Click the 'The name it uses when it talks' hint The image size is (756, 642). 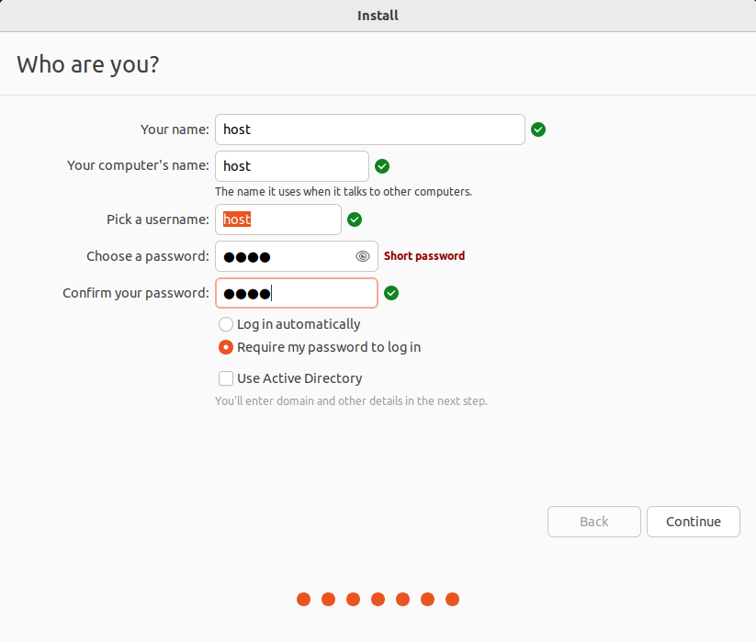tap(344, 192)
